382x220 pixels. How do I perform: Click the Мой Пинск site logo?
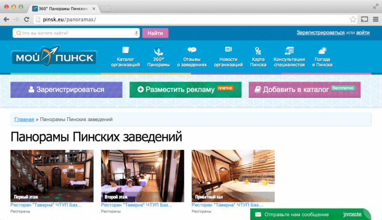point(53,57)
